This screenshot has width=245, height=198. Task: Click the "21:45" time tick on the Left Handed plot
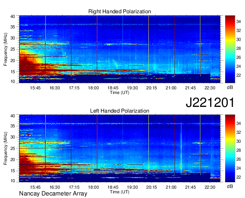click(x=190, y=187)
